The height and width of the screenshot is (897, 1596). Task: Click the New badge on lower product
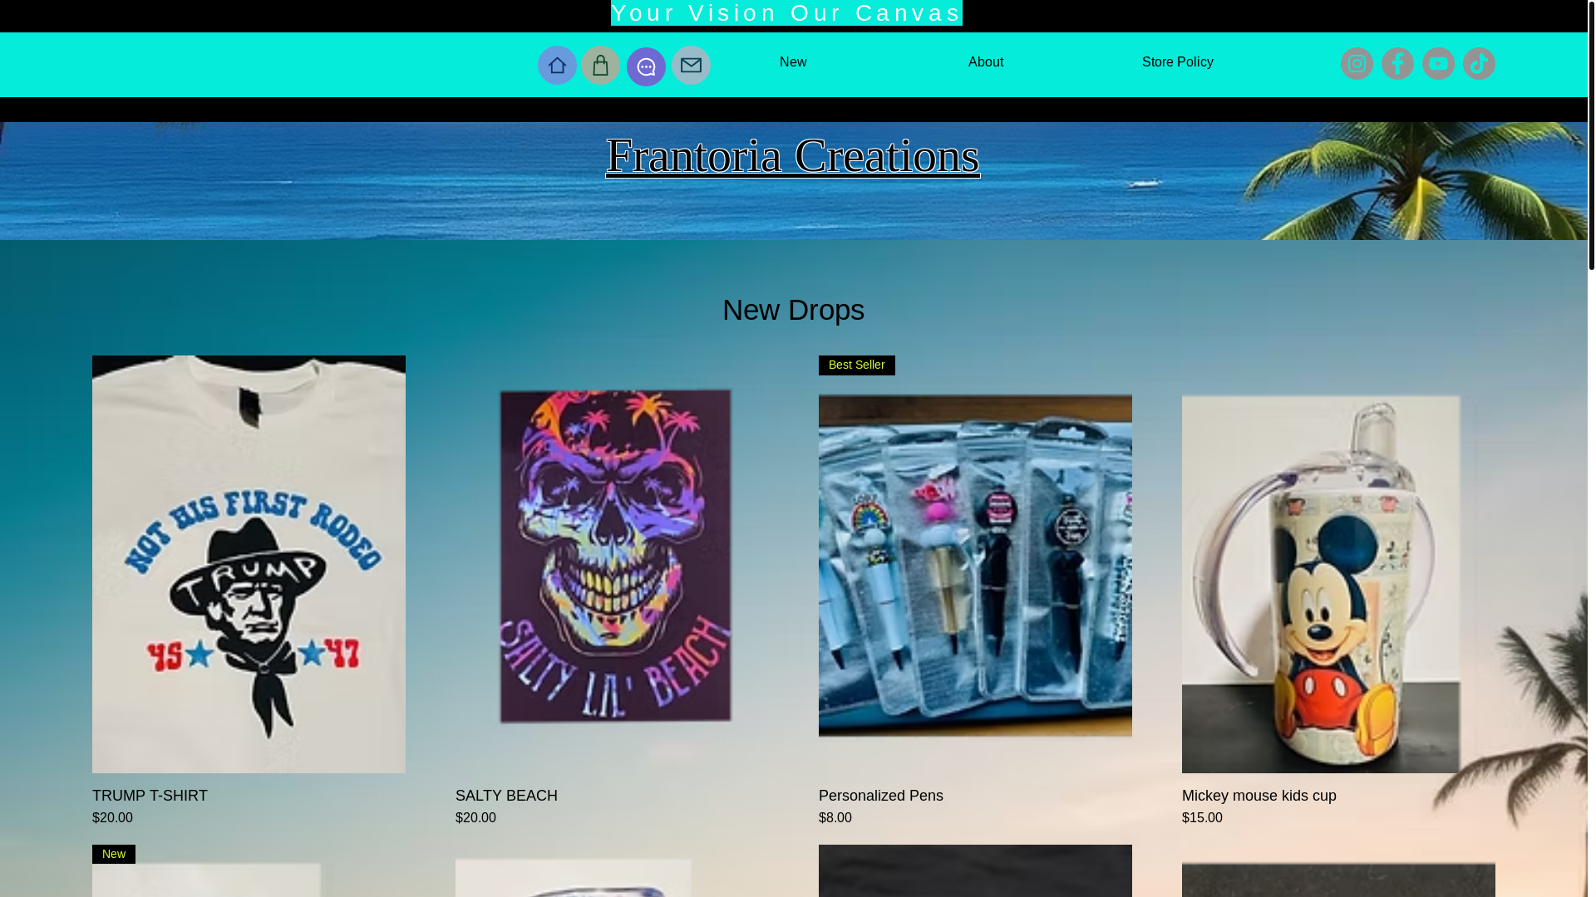(114, 855)
